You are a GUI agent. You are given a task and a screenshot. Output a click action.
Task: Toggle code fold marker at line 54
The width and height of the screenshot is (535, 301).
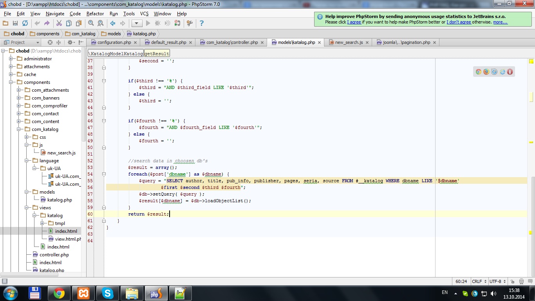point(104,174)
